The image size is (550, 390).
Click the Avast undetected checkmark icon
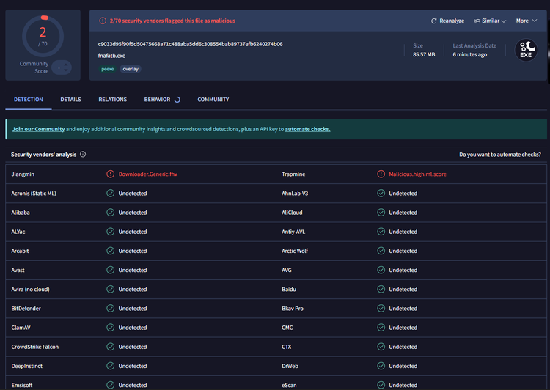click(x=111, y=270)
